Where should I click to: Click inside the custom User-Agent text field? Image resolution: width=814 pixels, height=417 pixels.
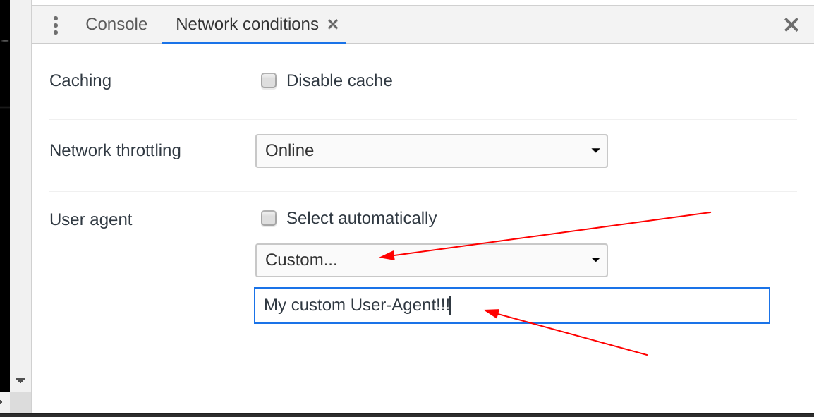[511, 305]
